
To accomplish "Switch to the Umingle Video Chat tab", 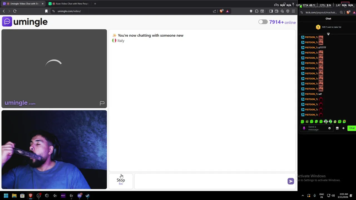I will (23, 4).
